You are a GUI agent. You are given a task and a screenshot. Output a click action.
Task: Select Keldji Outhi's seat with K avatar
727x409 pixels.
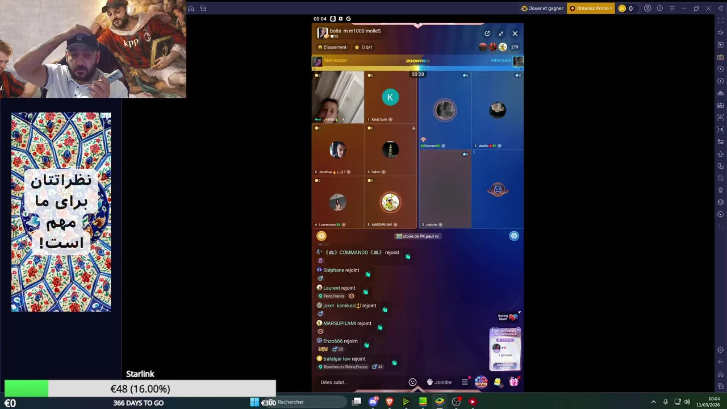390,97
